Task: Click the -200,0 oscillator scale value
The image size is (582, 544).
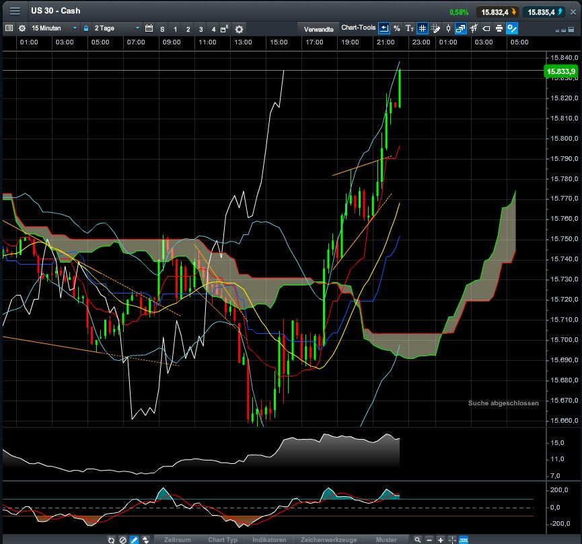Action: [559, 524]
